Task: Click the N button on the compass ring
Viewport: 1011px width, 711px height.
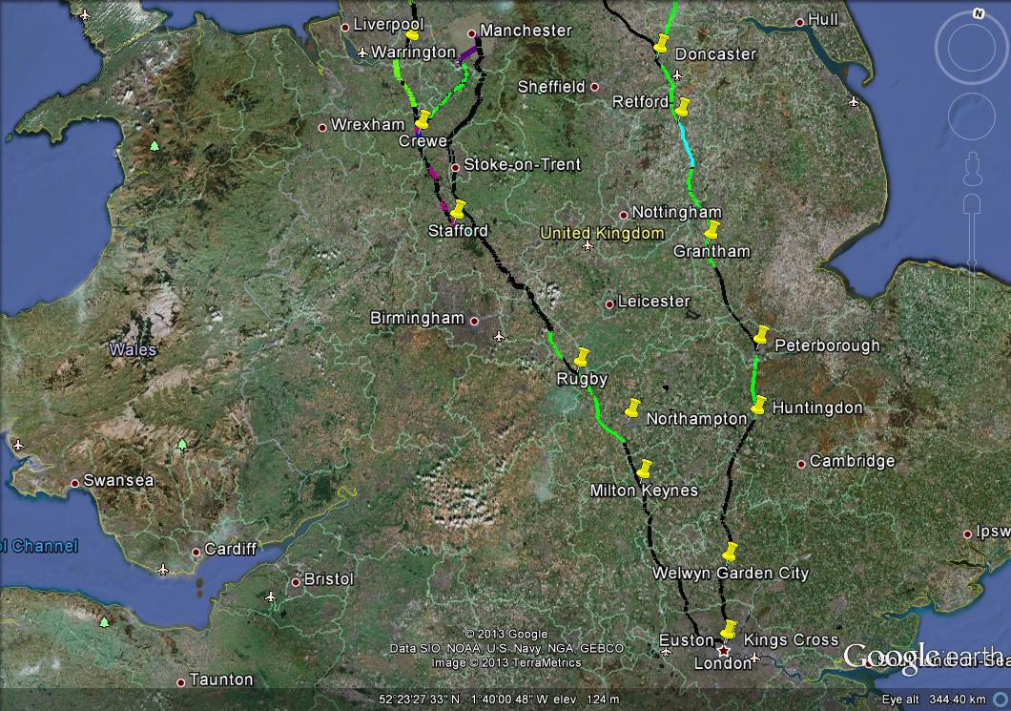Action: click(978, 13)
